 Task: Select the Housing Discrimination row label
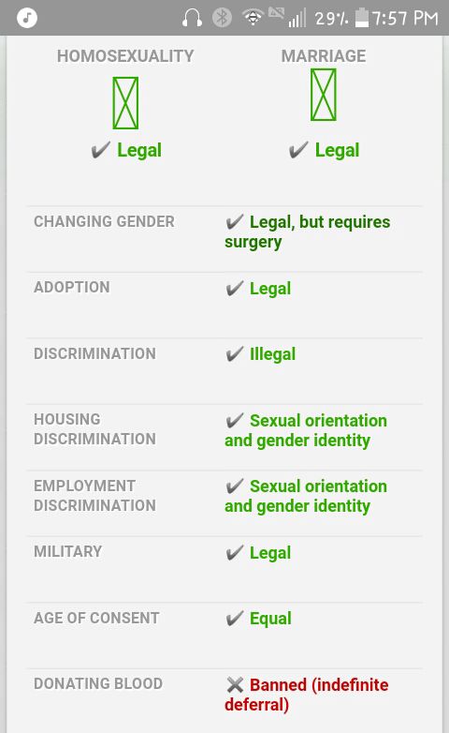point(94,429)
